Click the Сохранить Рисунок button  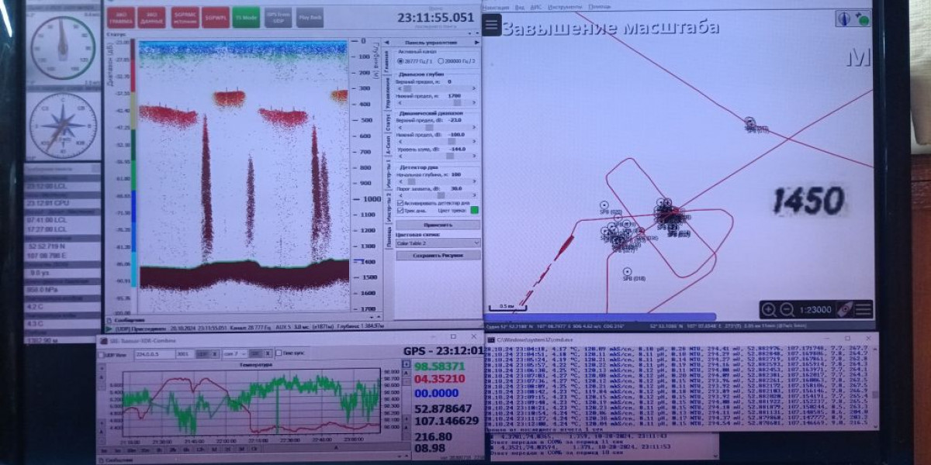(x=438, y=255)
